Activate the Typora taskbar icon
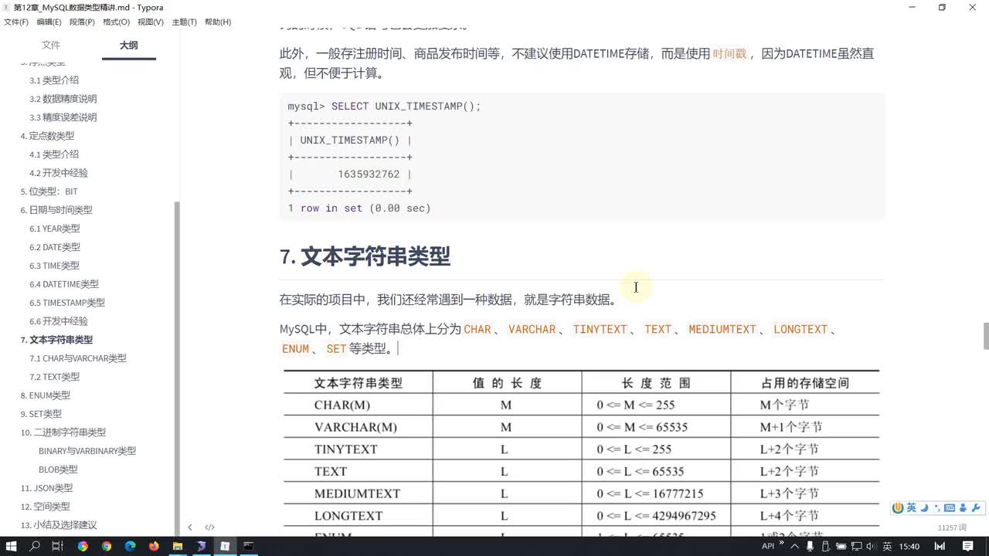The width and height of the screenshot is (989, 556). pos(225,546)
